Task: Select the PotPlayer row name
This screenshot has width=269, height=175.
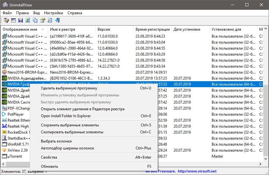Action: click(x=16, y=114)
